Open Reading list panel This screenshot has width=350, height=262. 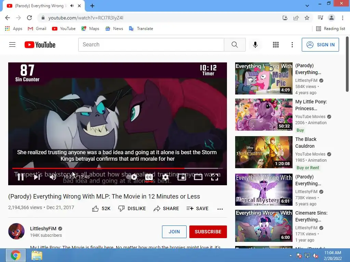[331, 29]
